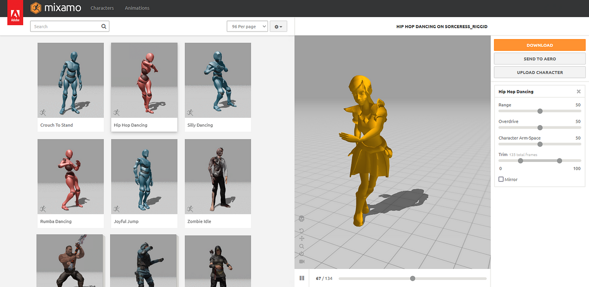Viewport: 589px width, 287px height.
Task: Click the video camera follow icon
Action: [x=302, y=261]
